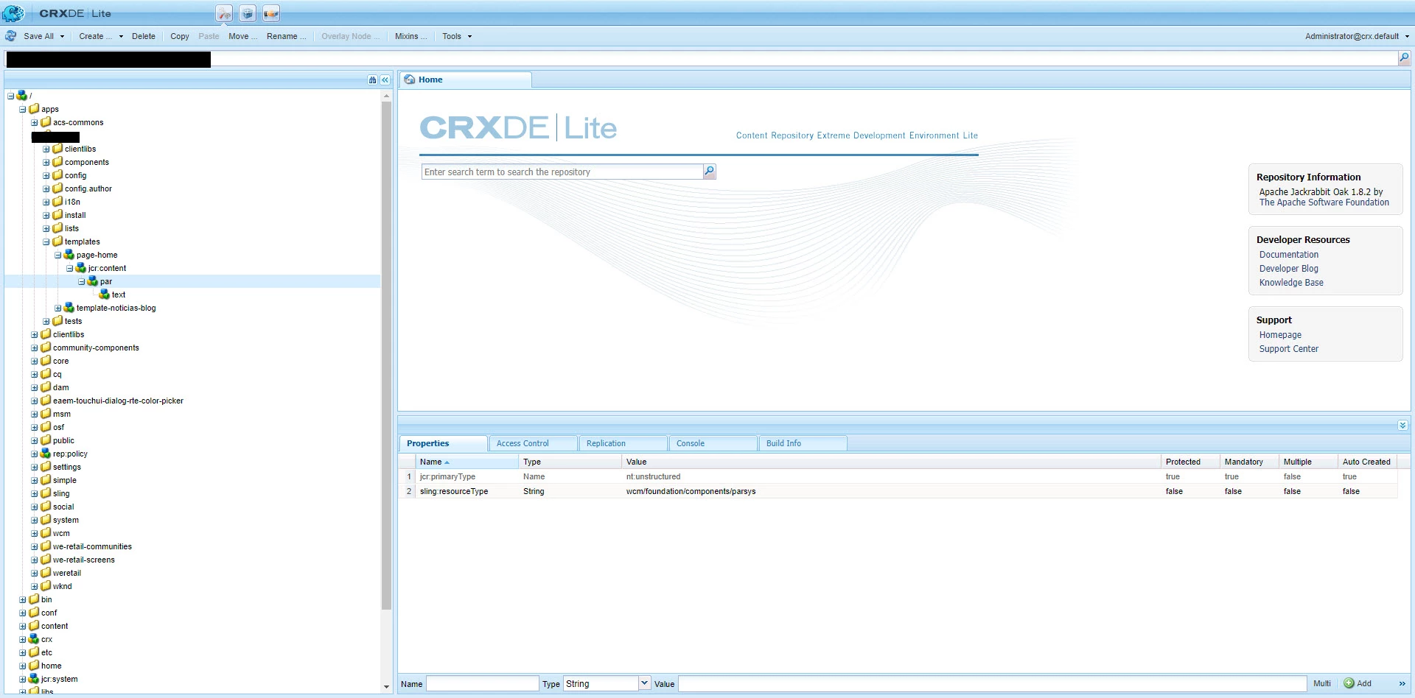Expand the template-noticias-blog node
This screenshot has height=698, width=1415.
[57, 308]
